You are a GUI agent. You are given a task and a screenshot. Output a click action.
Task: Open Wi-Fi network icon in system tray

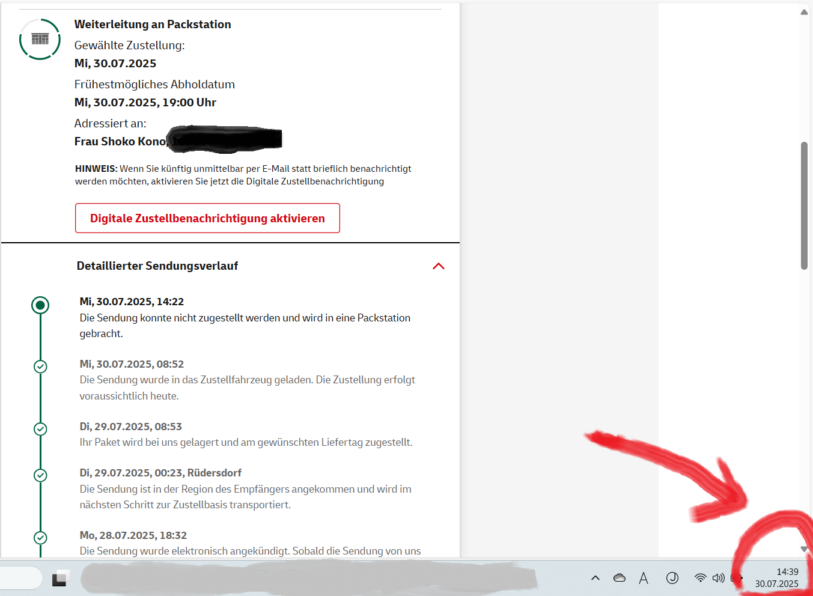point(700,578)
